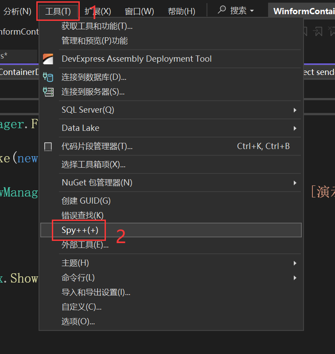Select 导入和导出设置(I)... entry

click(171, 293)
